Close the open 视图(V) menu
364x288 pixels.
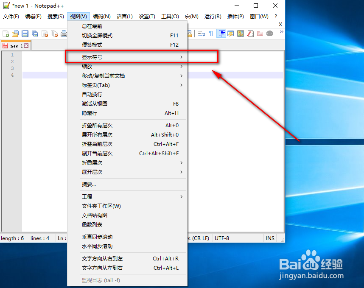point(78,16)
